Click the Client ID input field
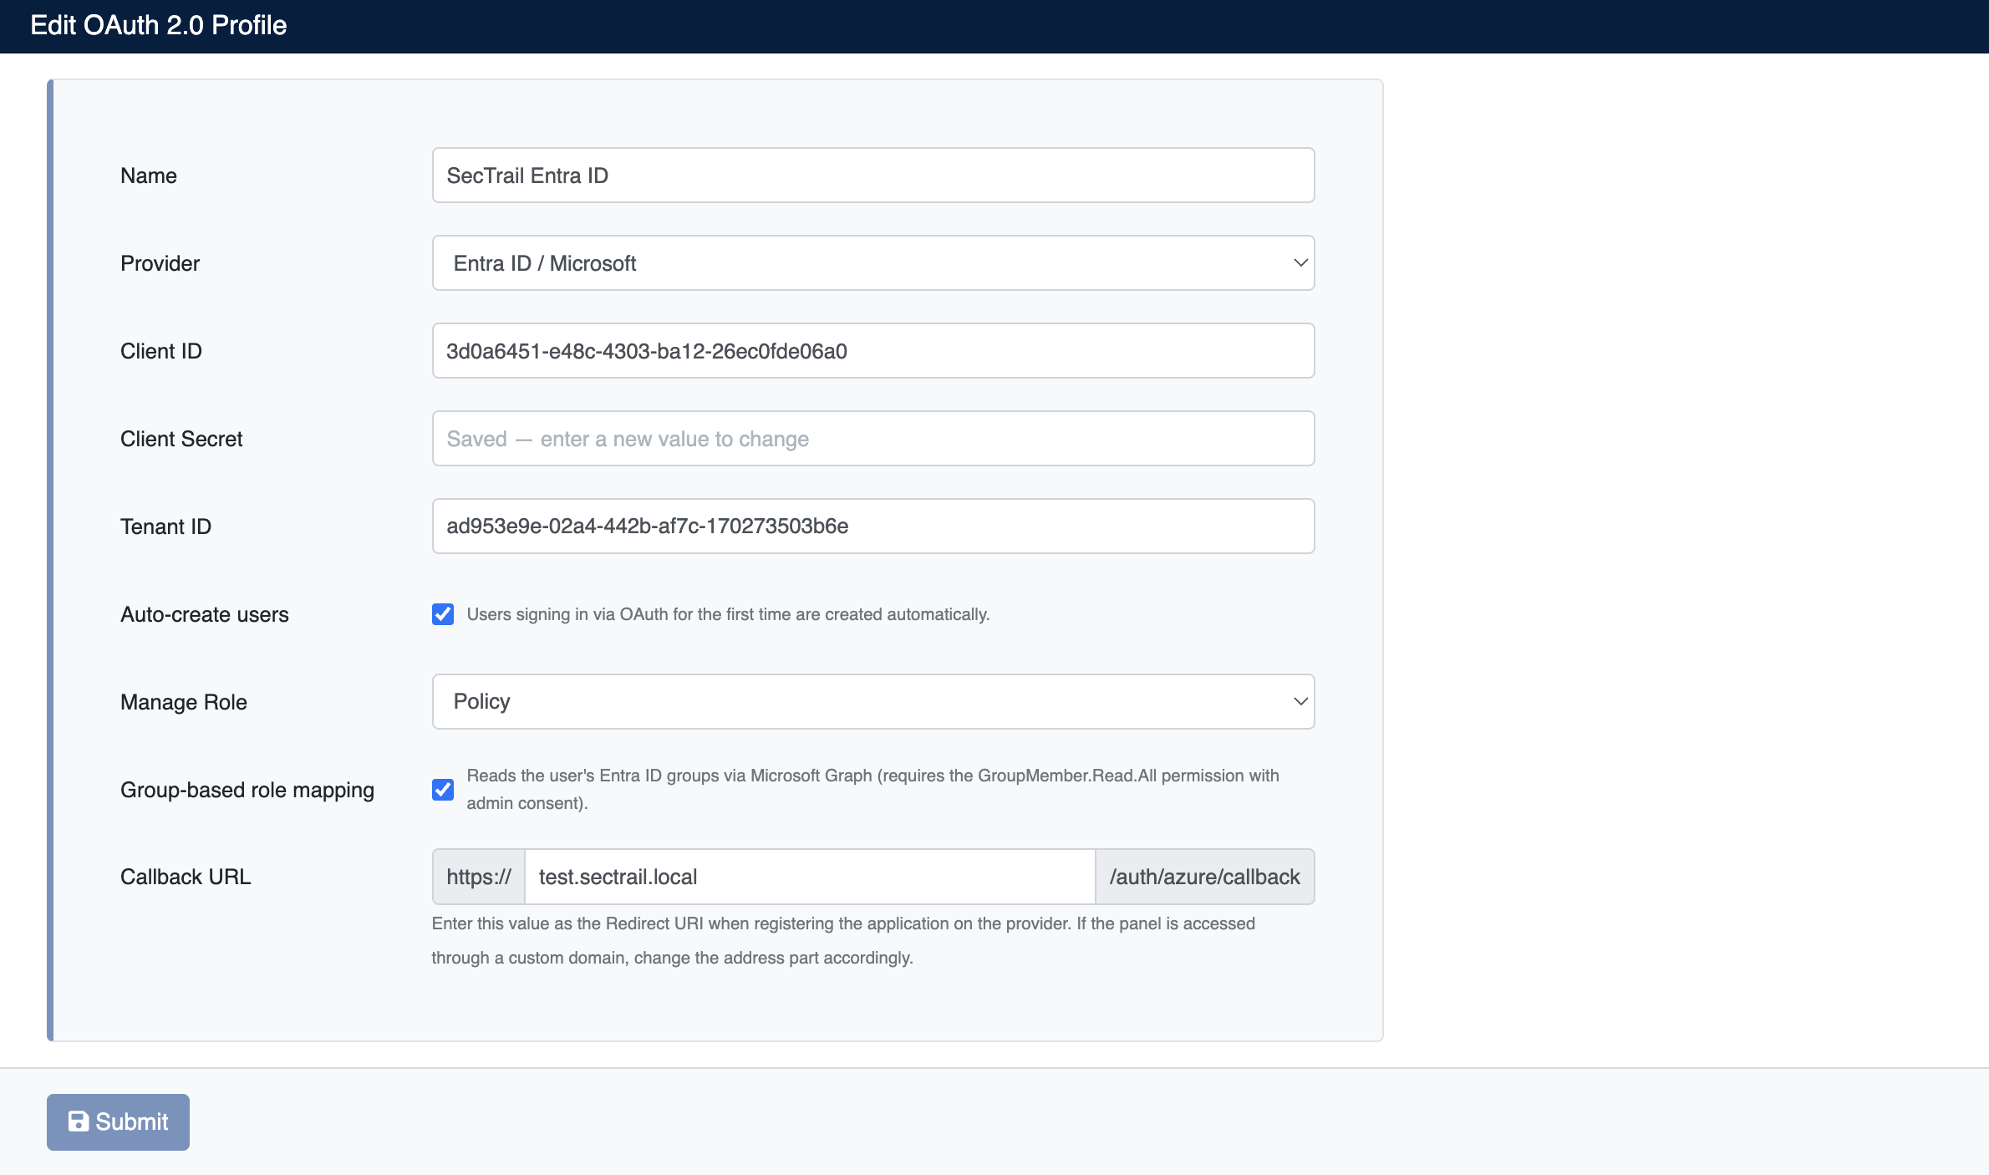This screenshot has height=1175, width=1989. point(873,351)
